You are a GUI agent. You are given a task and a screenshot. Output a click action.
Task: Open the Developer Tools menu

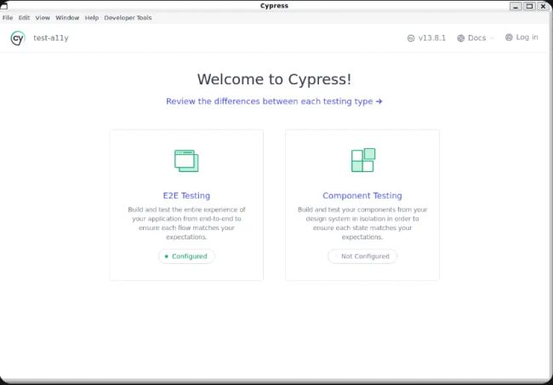128,18
